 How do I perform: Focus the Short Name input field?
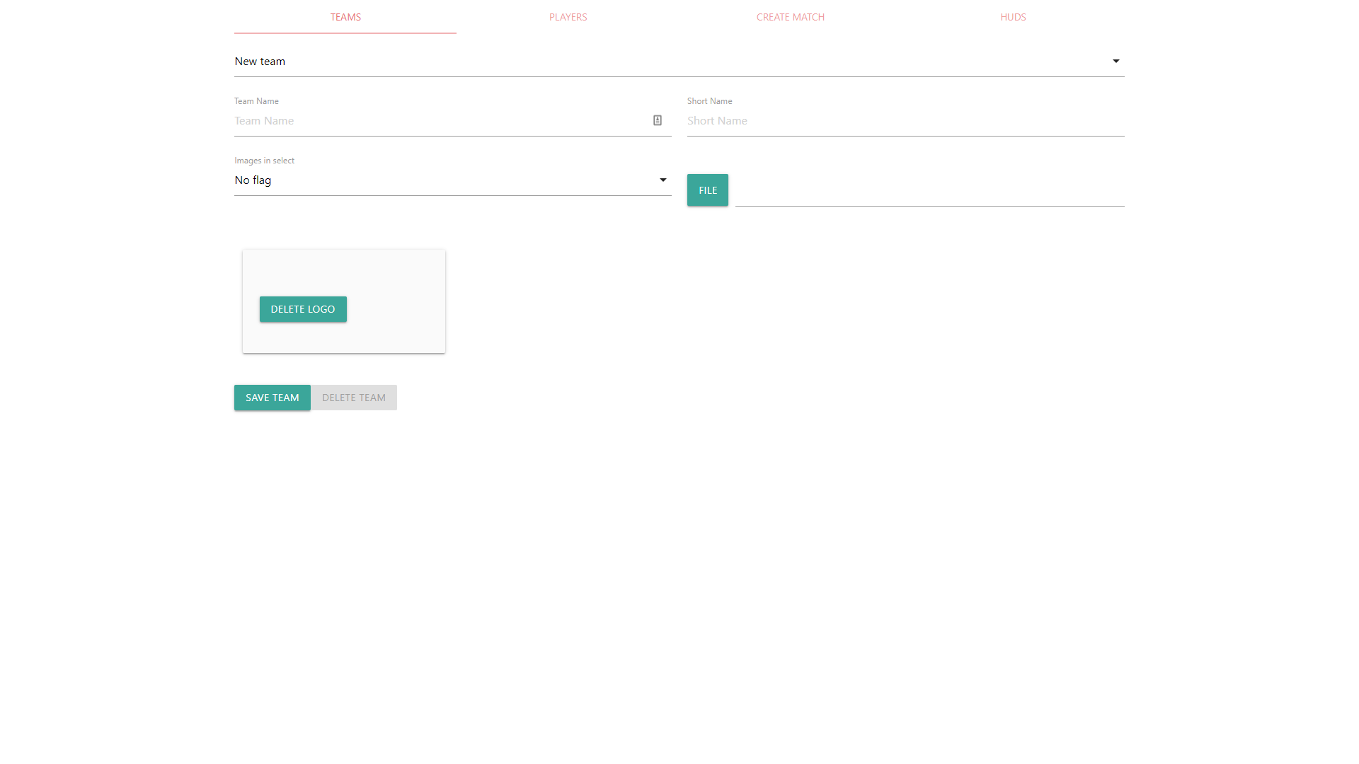coord(905,121)
